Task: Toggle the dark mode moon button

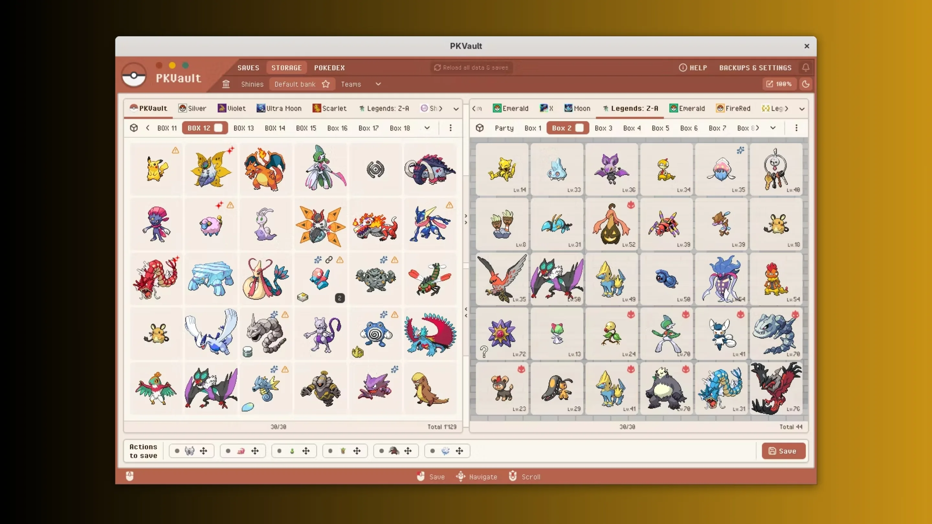Action: pyautogui.click(x=806, y=84)
